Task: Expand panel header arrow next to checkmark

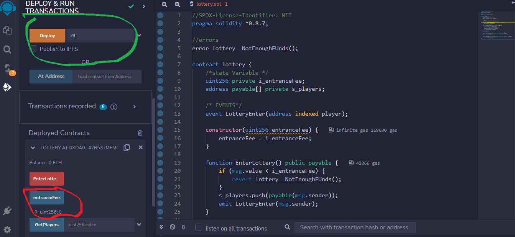Action: pyautogui.click(x=144, y=7)
